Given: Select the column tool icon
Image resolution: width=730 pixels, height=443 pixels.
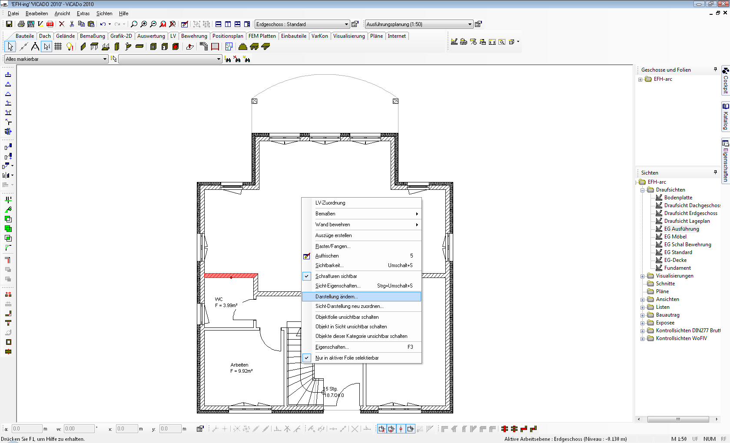Looking at the screenshot, I should pos(117,46).
